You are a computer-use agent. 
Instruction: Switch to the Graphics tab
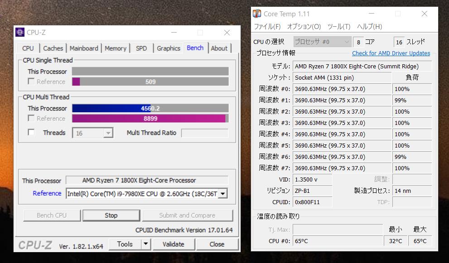tap(169, 48)
